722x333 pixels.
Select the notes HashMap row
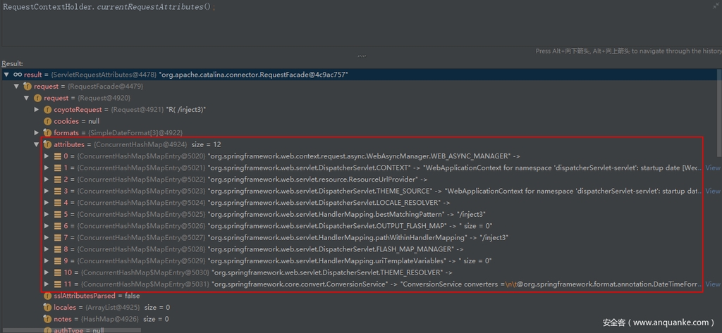pyautogui.click(x=99, y=319)
